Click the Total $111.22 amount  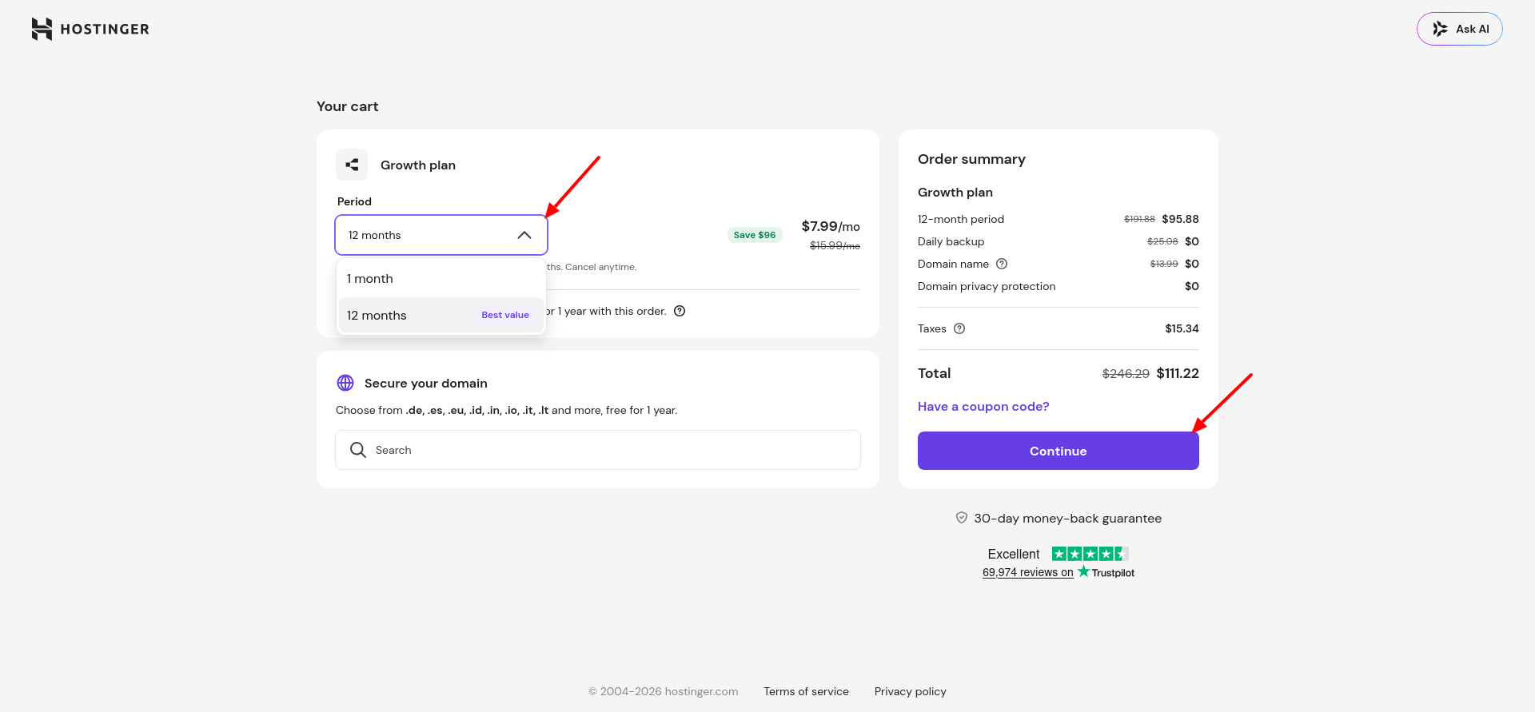(x=1178, y=373)
